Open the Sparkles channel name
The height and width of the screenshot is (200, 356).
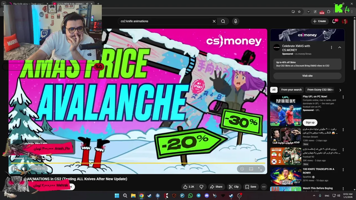tap(307, 177)
